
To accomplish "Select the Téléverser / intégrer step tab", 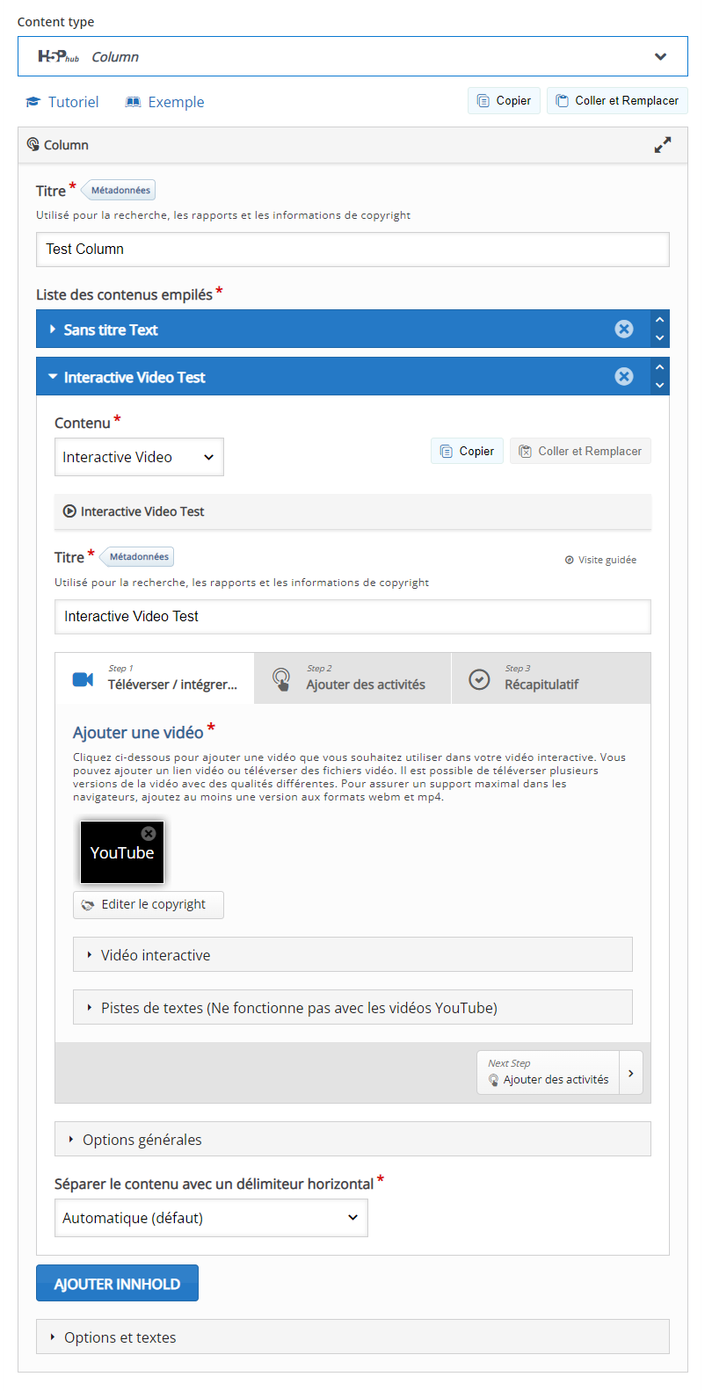I will tap(155, 678).
